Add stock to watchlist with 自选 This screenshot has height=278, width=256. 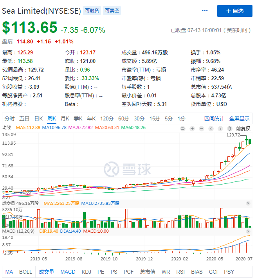click(x=235, y=11)
